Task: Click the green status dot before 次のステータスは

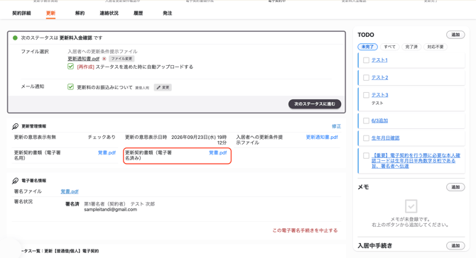Action: coord(15,38)
